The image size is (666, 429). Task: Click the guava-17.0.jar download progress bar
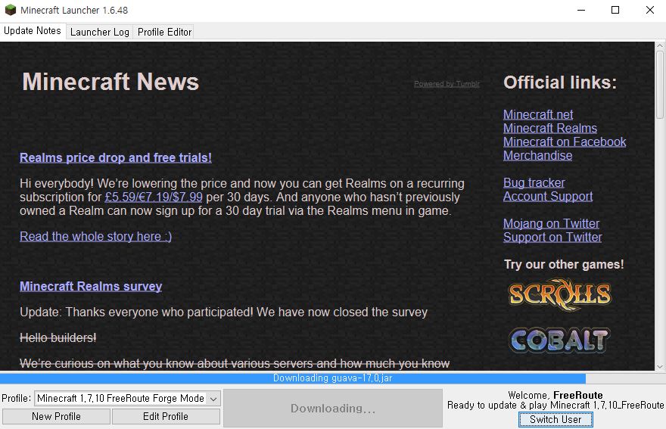333,378
